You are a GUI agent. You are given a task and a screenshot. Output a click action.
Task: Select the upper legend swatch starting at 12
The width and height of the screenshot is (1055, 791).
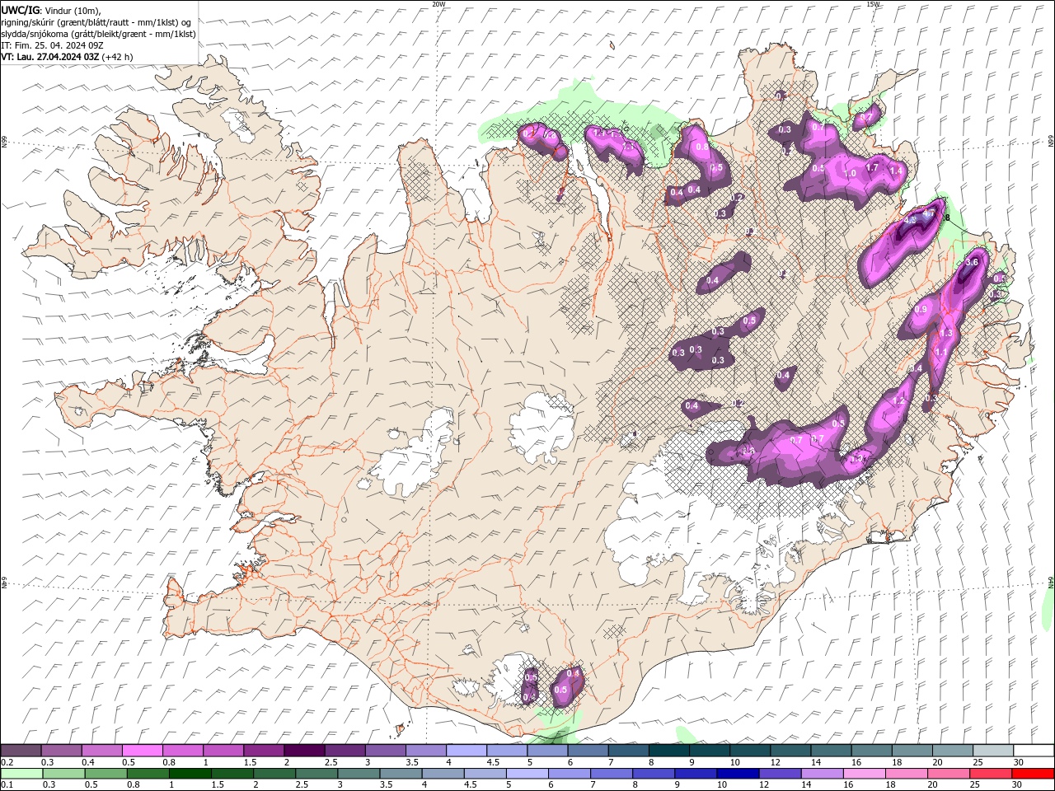[791, 751]
